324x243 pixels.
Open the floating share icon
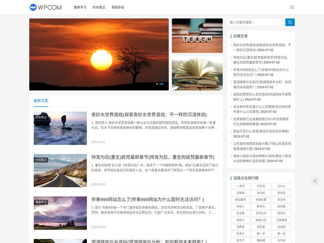[x=315, y=181]
